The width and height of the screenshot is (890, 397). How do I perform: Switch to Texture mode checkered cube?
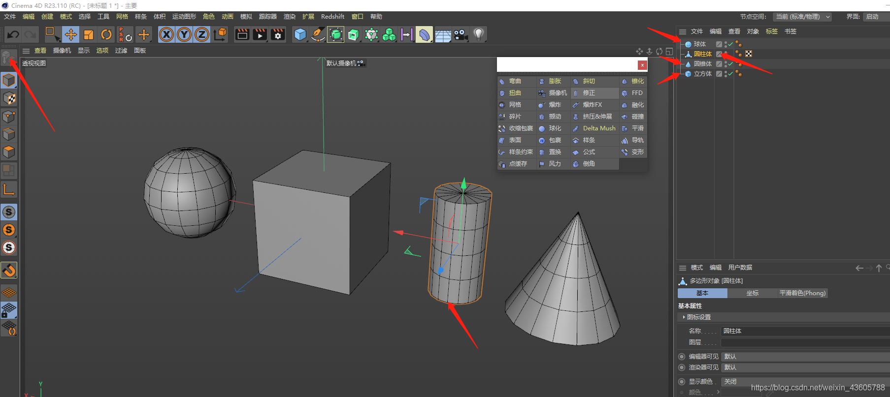(9, 98)
